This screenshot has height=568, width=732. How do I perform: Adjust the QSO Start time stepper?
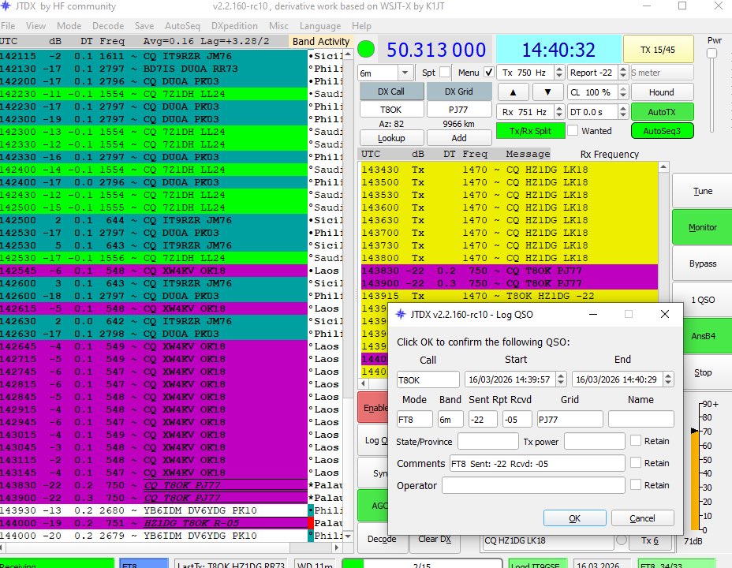point(561,379)
